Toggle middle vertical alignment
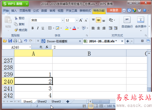The image size is (152, 110). [x=98, y=20]
